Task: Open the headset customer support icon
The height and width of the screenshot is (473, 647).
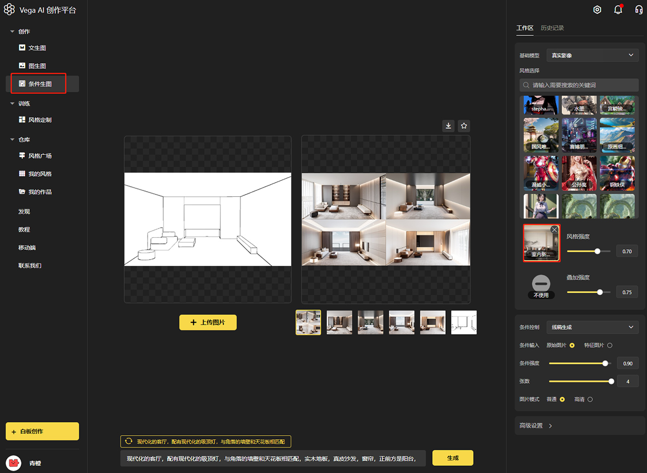Action: point(638,10)
